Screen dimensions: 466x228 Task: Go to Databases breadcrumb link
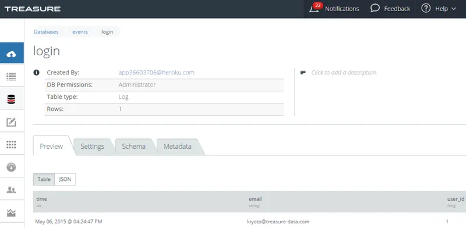point(46,32)
